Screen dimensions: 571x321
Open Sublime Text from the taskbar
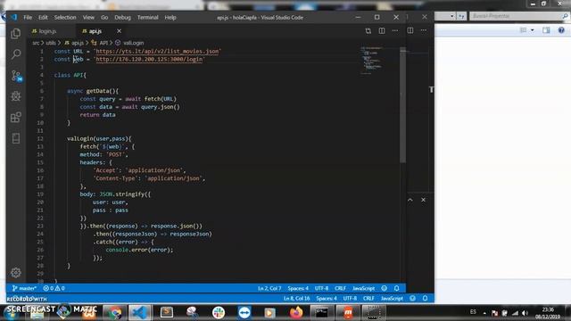coord(167,313)
